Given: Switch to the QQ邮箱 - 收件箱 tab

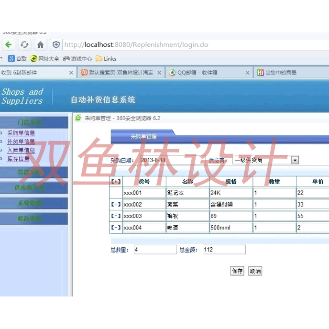Looking at the screenshot, I should point(209,73).
